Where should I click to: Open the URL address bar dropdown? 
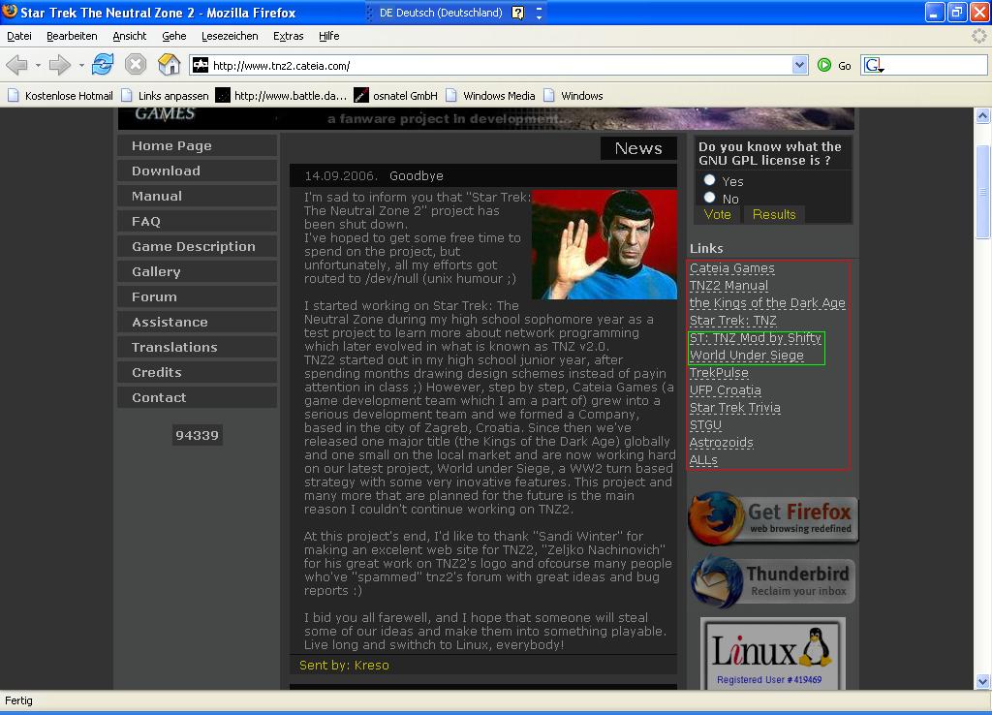(799, 65)
